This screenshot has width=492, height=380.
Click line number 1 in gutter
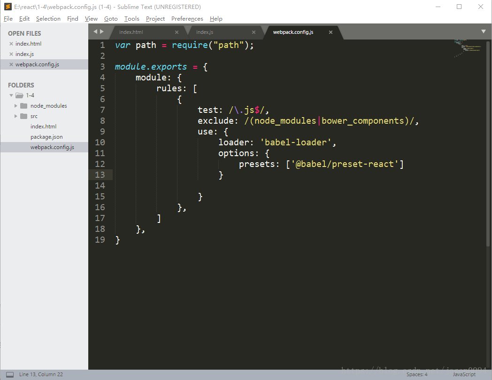click(102, 45)
